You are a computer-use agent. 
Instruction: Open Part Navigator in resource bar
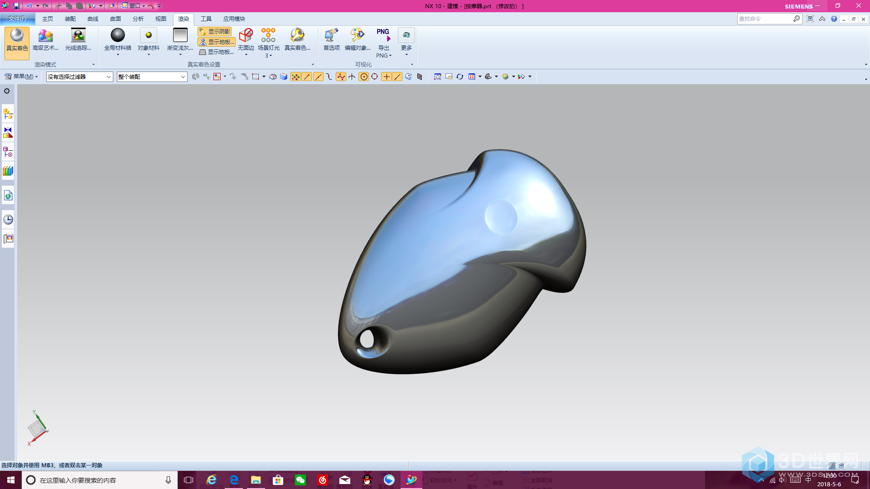pyautogui.click(x=8, y=152)
